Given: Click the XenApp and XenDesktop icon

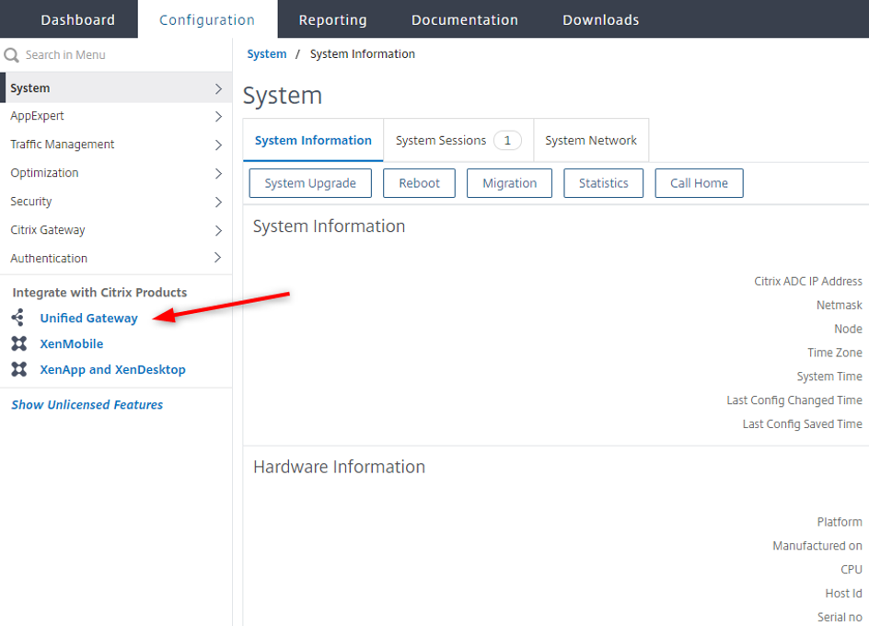Looking at the screenshot, I should click(18, 369).
